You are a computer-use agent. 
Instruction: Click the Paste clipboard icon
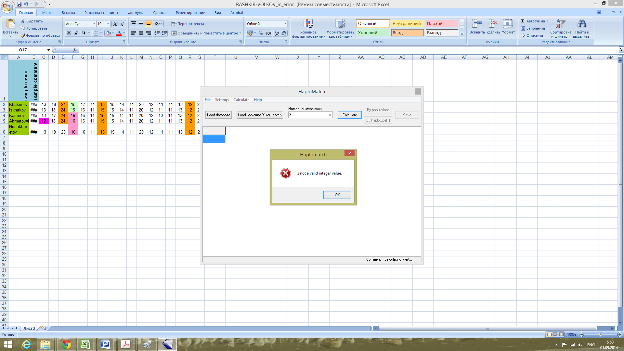click(x=11, y=24)
